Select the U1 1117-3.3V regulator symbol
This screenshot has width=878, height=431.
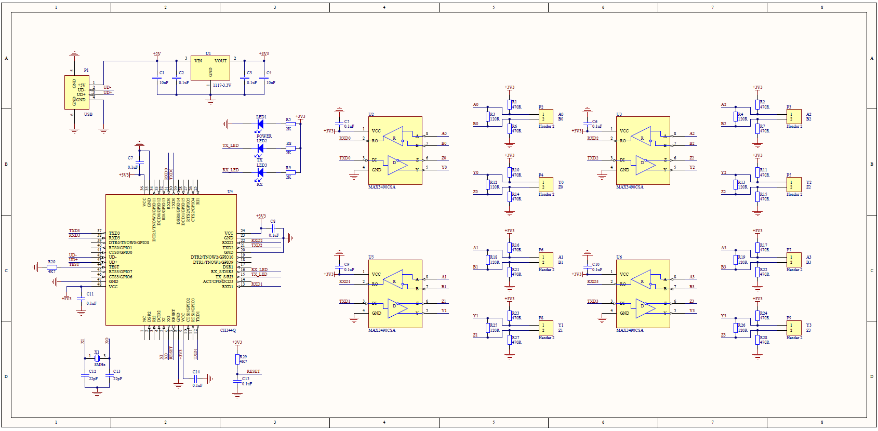point(210,68)
